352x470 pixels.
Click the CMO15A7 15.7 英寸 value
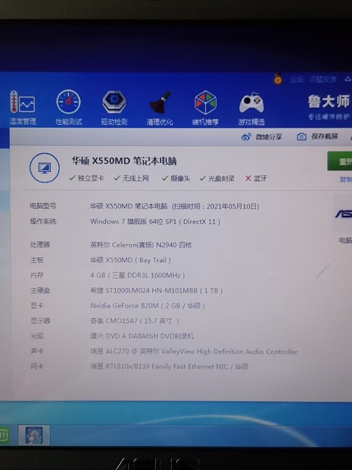tap(134, 321)
